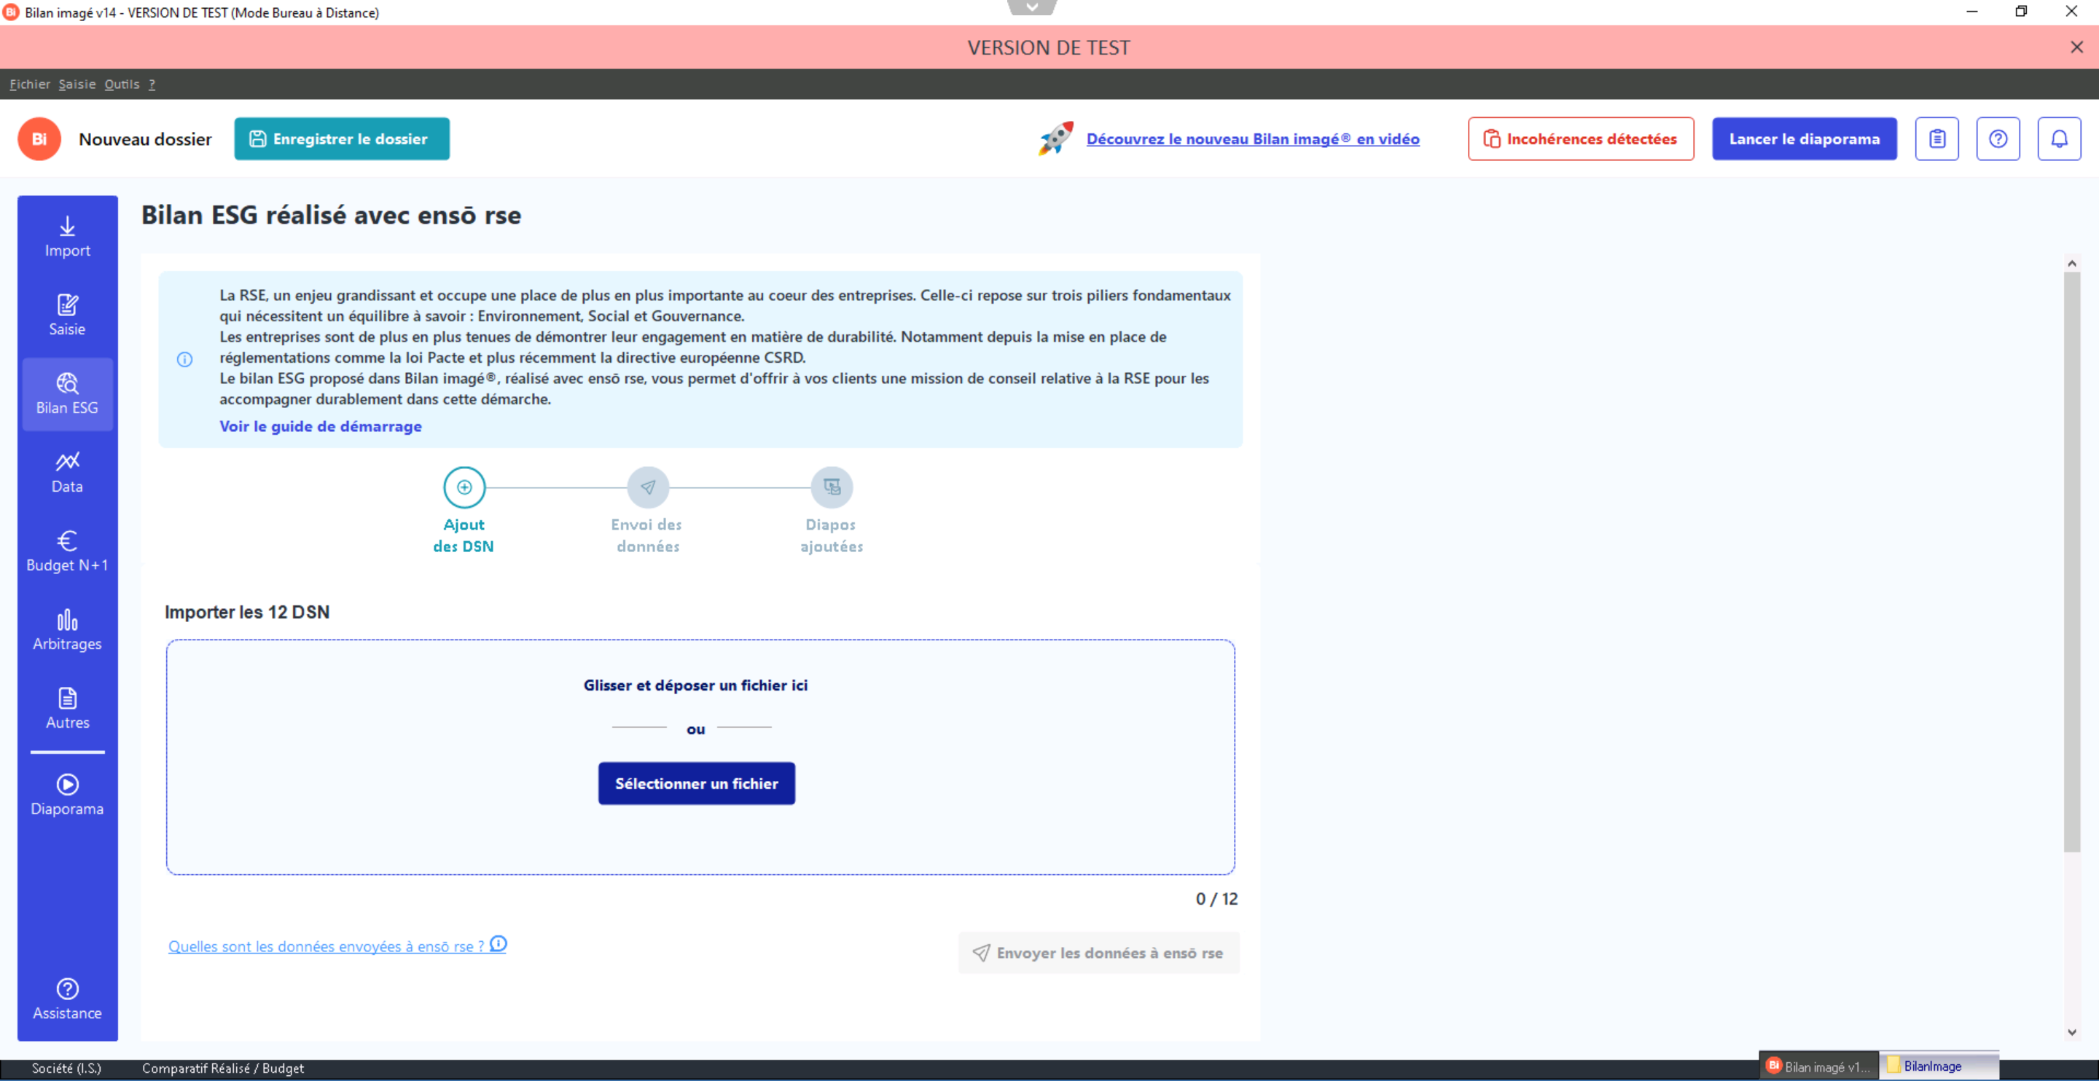Click the red Bi logo circle

[39, 139]
